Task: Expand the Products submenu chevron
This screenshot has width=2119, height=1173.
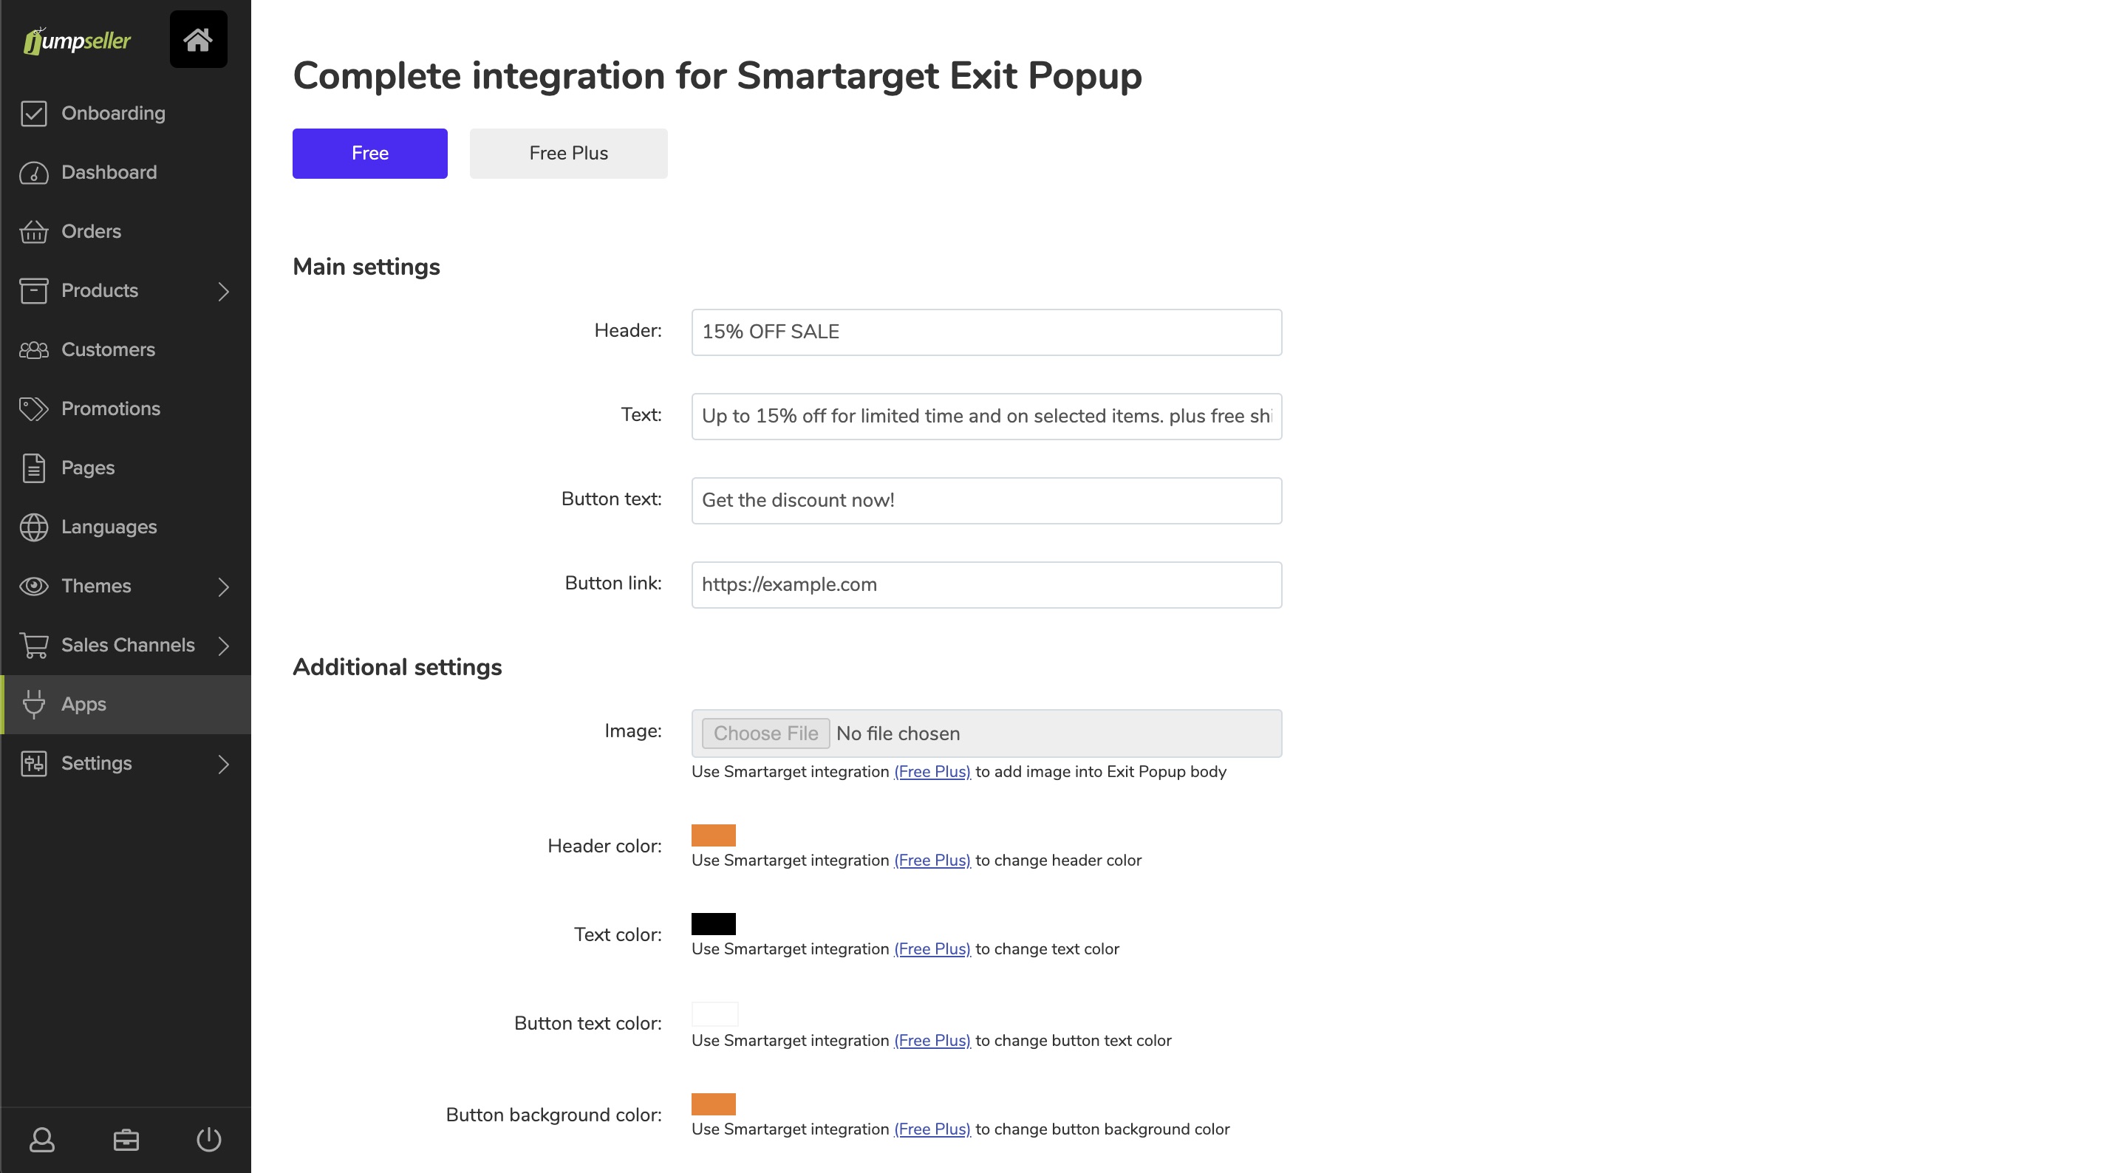Action: [x=224, y=291]
